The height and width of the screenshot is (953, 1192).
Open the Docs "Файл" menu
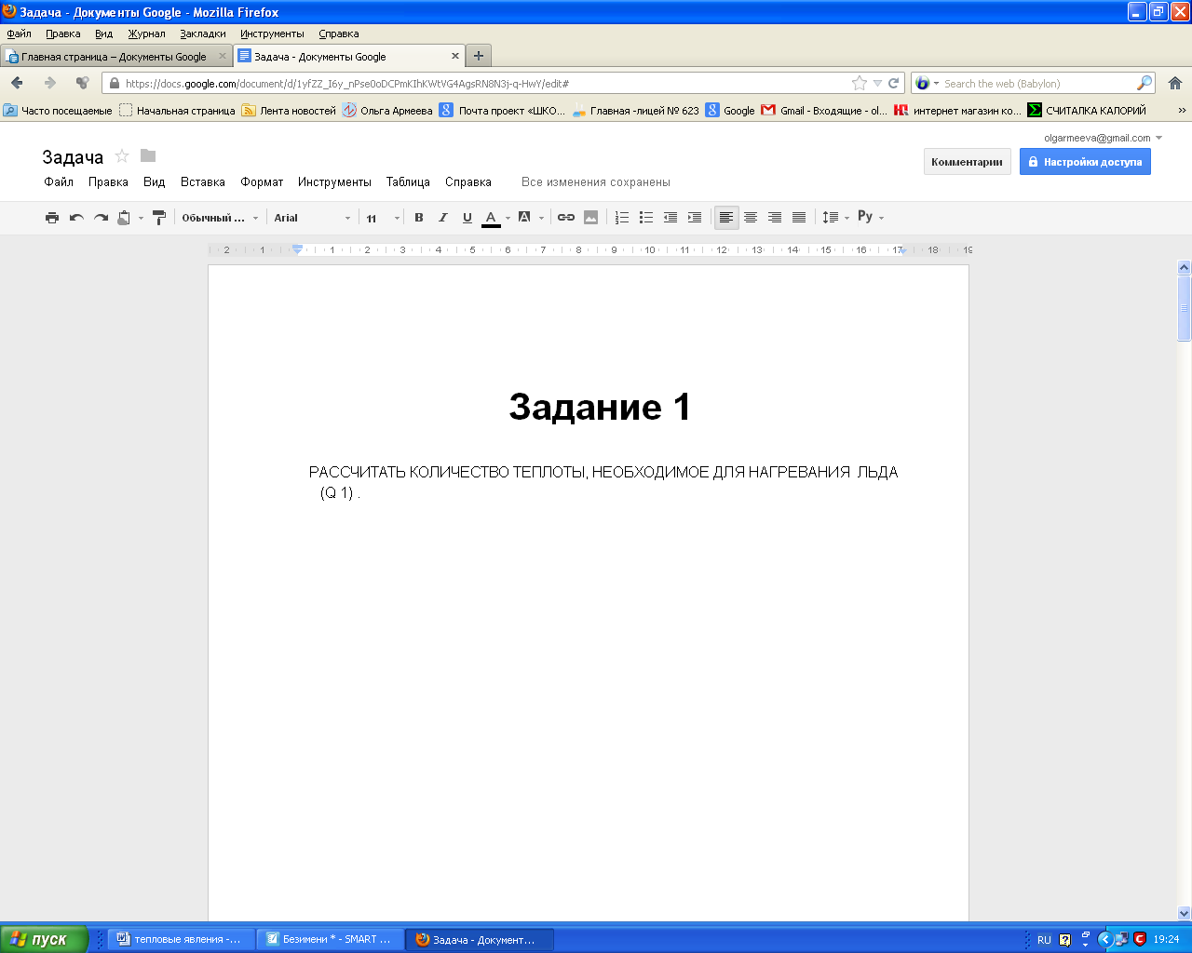click(59, 182)
